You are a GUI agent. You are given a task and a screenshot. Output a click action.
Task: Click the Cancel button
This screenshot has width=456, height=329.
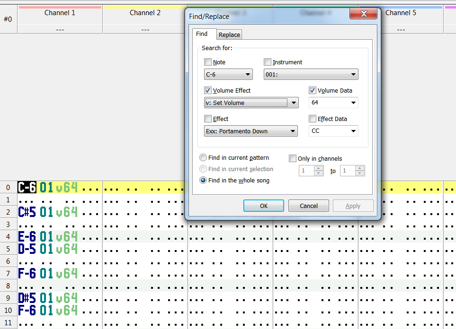tap(309, 206)
